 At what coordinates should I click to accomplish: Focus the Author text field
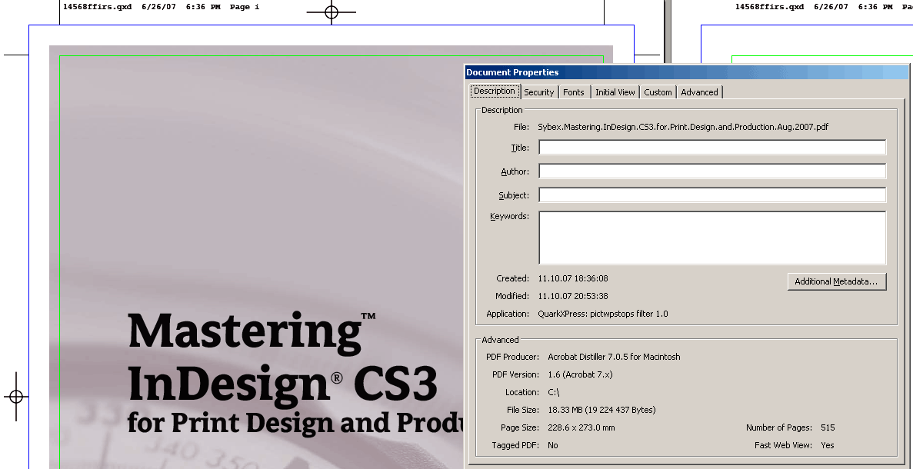pyautogui.click(x=712, y=171)
